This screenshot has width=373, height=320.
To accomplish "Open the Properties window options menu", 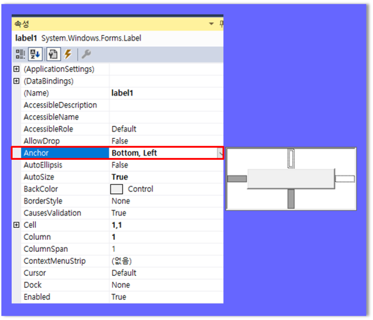I will (x=211, y=23).
